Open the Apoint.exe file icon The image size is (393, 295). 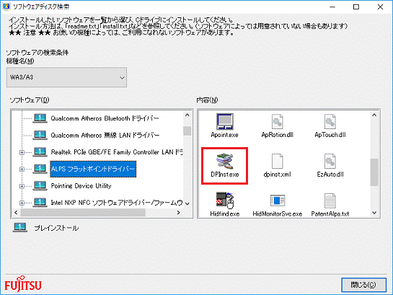pos(225,122)
